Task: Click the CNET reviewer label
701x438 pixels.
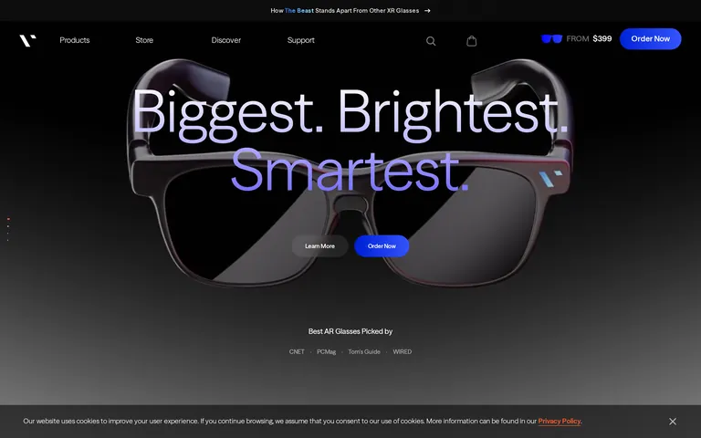Action: coord(297,351)
